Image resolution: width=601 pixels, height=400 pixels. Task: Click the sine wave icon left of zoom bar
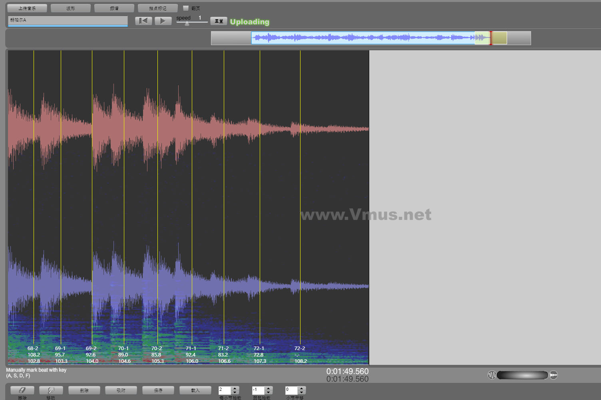point(492,375)
